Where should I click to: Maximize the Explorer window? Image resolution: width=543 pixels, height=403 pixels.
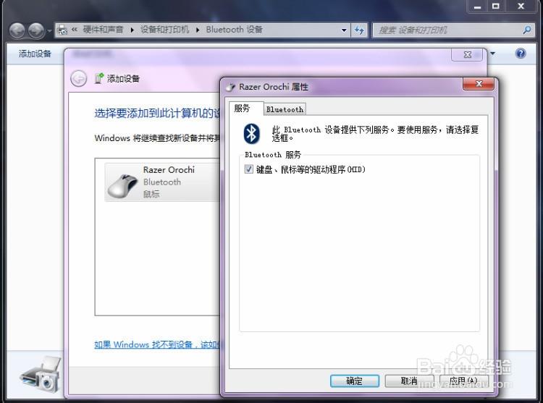[x=495, y=7]
